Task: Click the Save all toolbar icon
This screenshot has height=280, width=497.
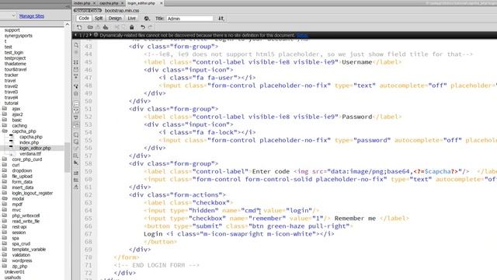Action: click(x=106, y=27)
